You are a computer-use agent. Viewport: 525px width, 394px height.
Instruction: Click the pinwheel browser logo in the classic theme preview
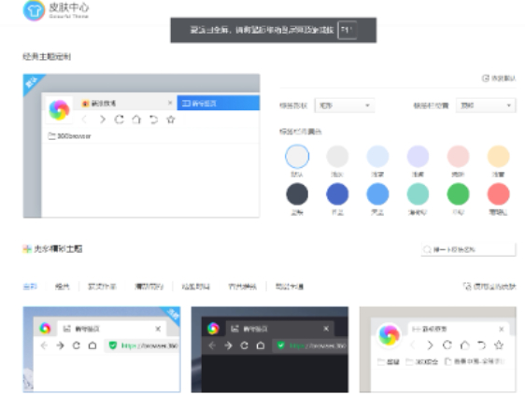pos(59,110)
